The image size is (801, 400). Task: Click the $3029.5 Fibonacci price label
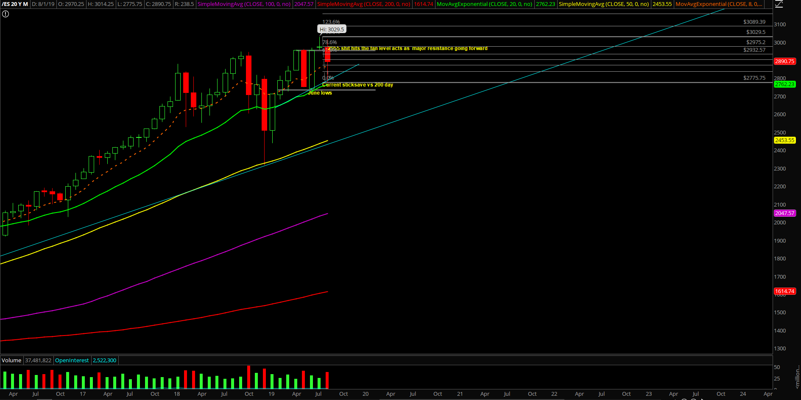tap(756, 32)
